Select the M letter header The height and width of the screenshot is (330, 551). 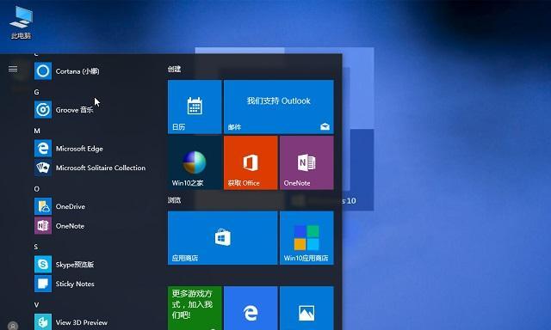click(37, 131)
